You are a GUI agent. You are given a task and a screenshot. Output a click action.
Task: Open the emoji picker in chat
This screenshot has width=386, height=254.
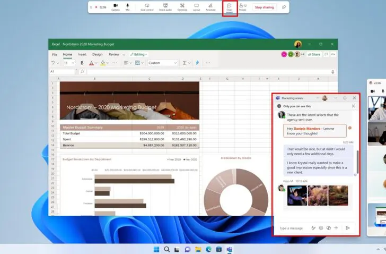[321, 228]
